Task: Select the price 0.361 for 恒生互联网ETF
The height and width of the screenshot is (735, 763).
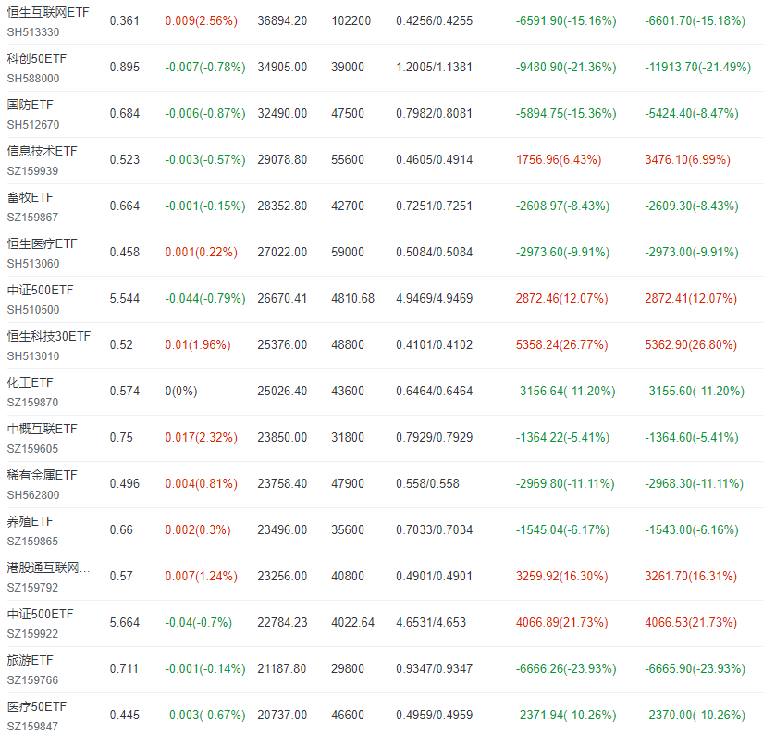Action: (125, 21)
